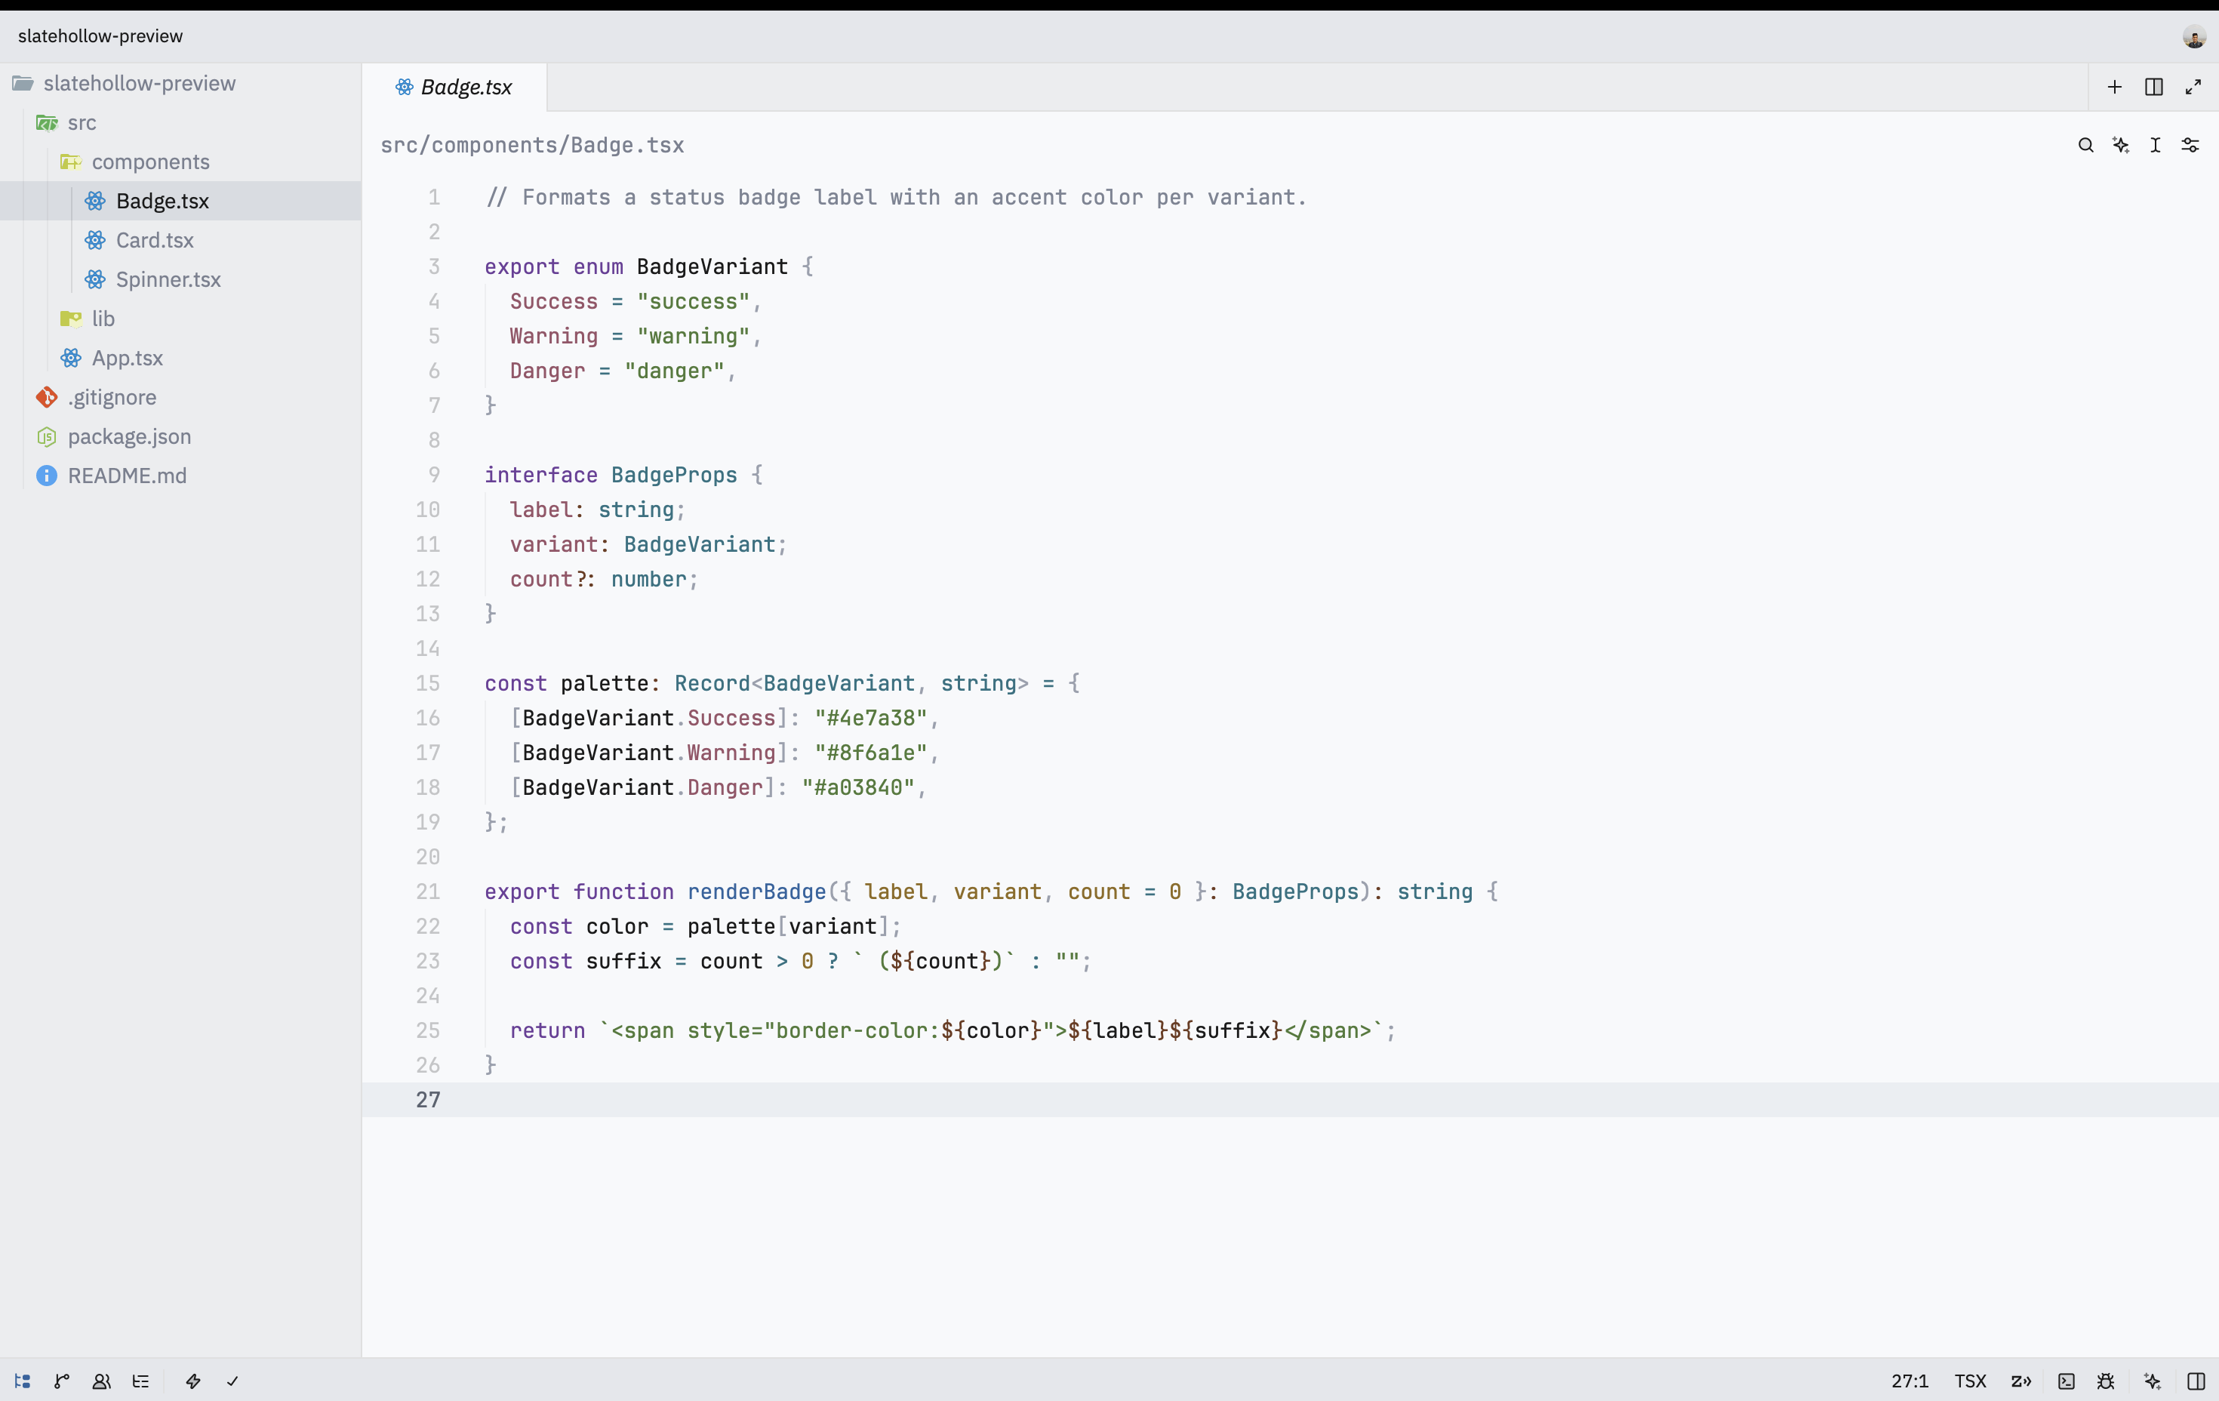The width and height of the screenshot is (2219, 1401).
Task: Click the TSX language selector
Action: 1970,1381
